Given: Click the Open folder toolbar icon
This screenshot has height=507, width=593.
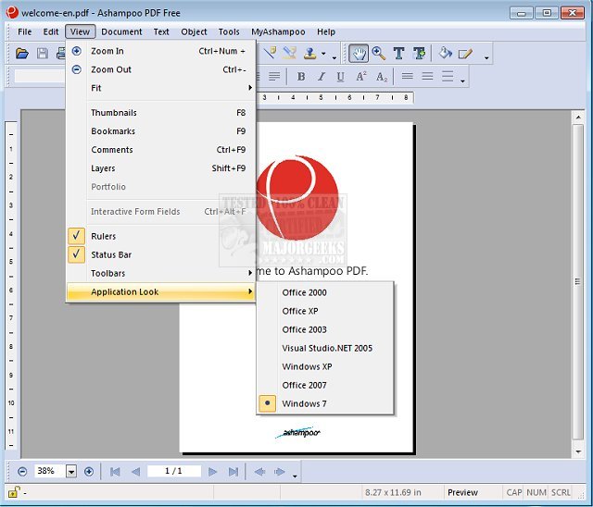Looking at the screenshot, I should (22, 55).
